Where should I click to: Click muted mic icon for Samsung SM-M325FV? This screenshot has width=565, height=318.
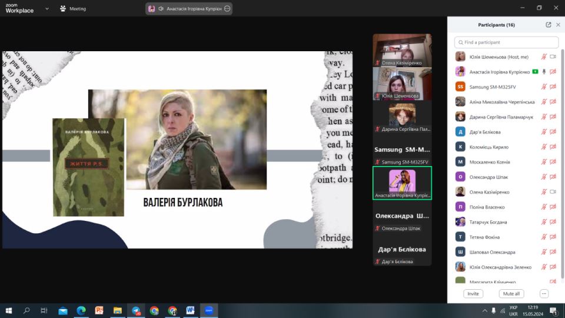click(544, 87)
